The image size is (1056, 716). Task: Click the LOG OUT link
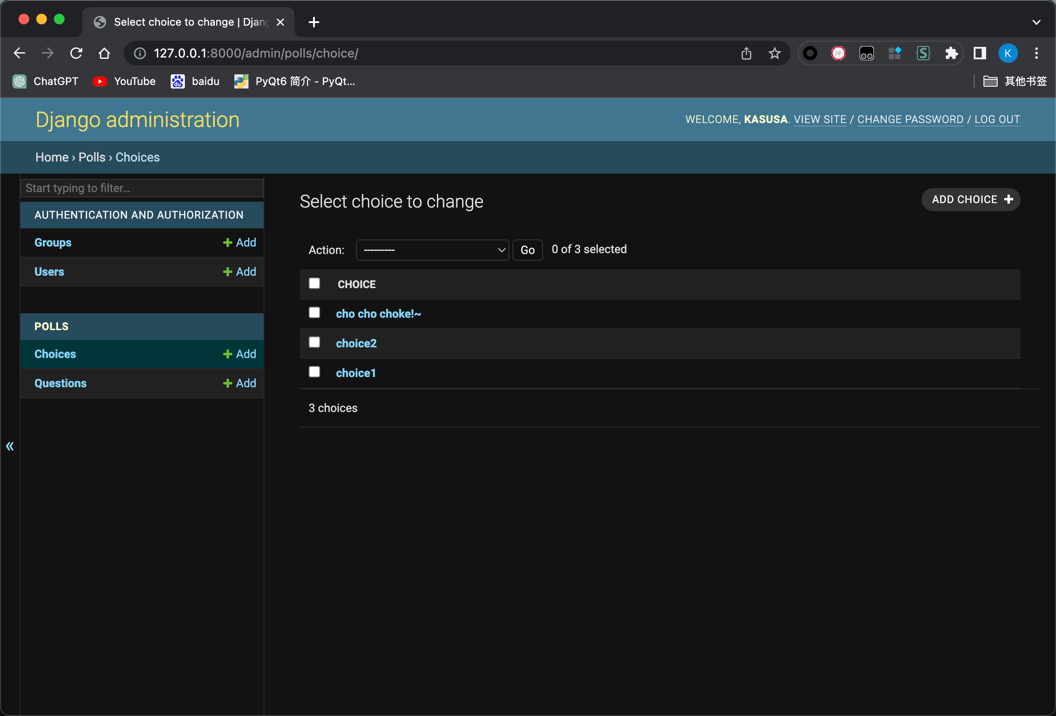(x=997, y=119)
